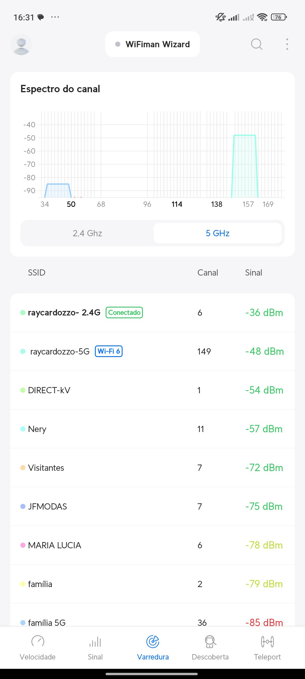Sort by the SSID column header
Viewport: 305px width, 679px height.
click(x=36, y=272)
